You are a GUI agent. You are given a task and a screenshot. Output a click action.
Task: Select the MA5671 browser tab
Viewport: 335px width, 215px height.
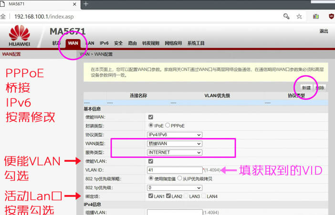point(40,4)
